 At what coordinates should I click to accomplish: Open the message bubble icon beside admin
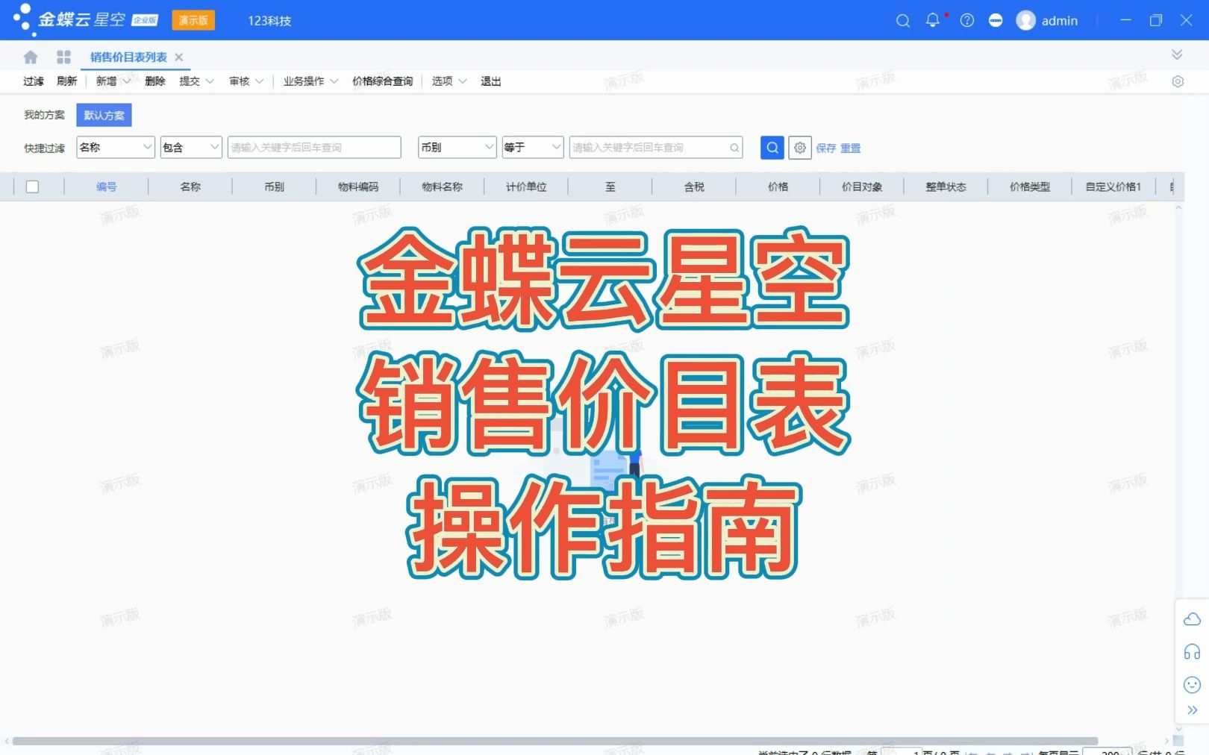coord(996,21)
